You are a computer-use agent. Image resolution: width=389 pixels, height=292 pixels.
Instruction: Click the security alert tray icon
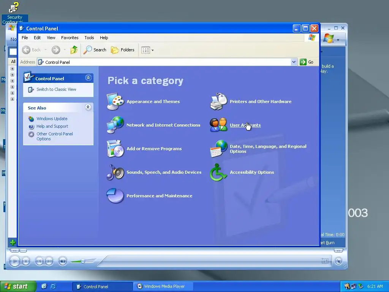[347, 286]
